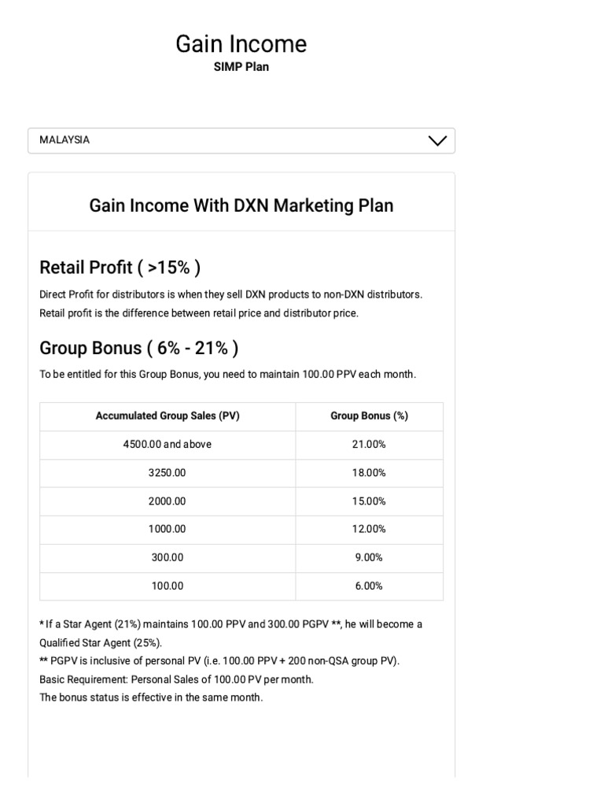Click the Group Bonus ( 6% - 21% ) heading
The height and width of the screenshot is (806, 604).
point(138,348)
